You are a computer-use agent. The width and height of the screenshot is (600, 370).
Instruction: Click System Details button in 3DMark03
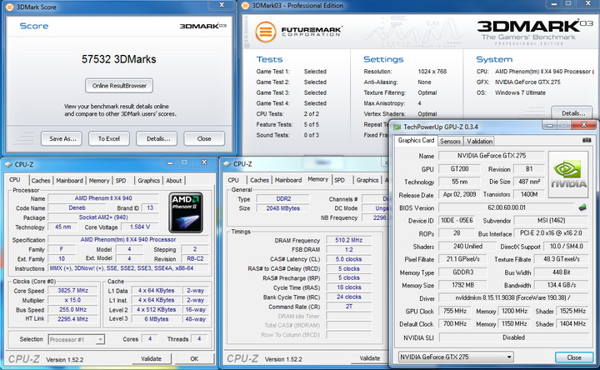coord(572,113)
